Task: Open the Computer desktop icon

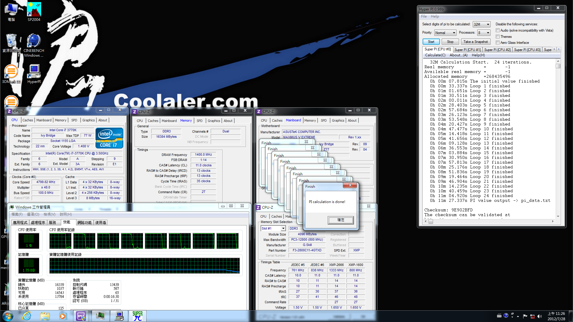Action: pos(11,12)
